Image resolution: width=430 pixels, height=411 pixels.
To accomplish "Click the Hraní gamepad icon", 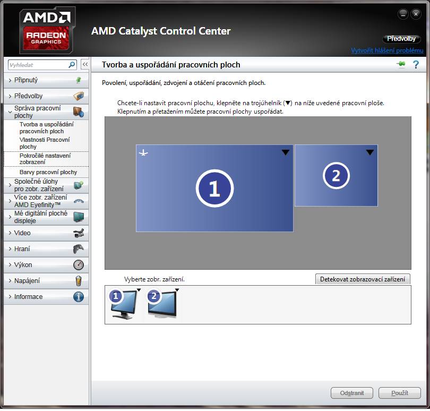I will coord(79,249).
